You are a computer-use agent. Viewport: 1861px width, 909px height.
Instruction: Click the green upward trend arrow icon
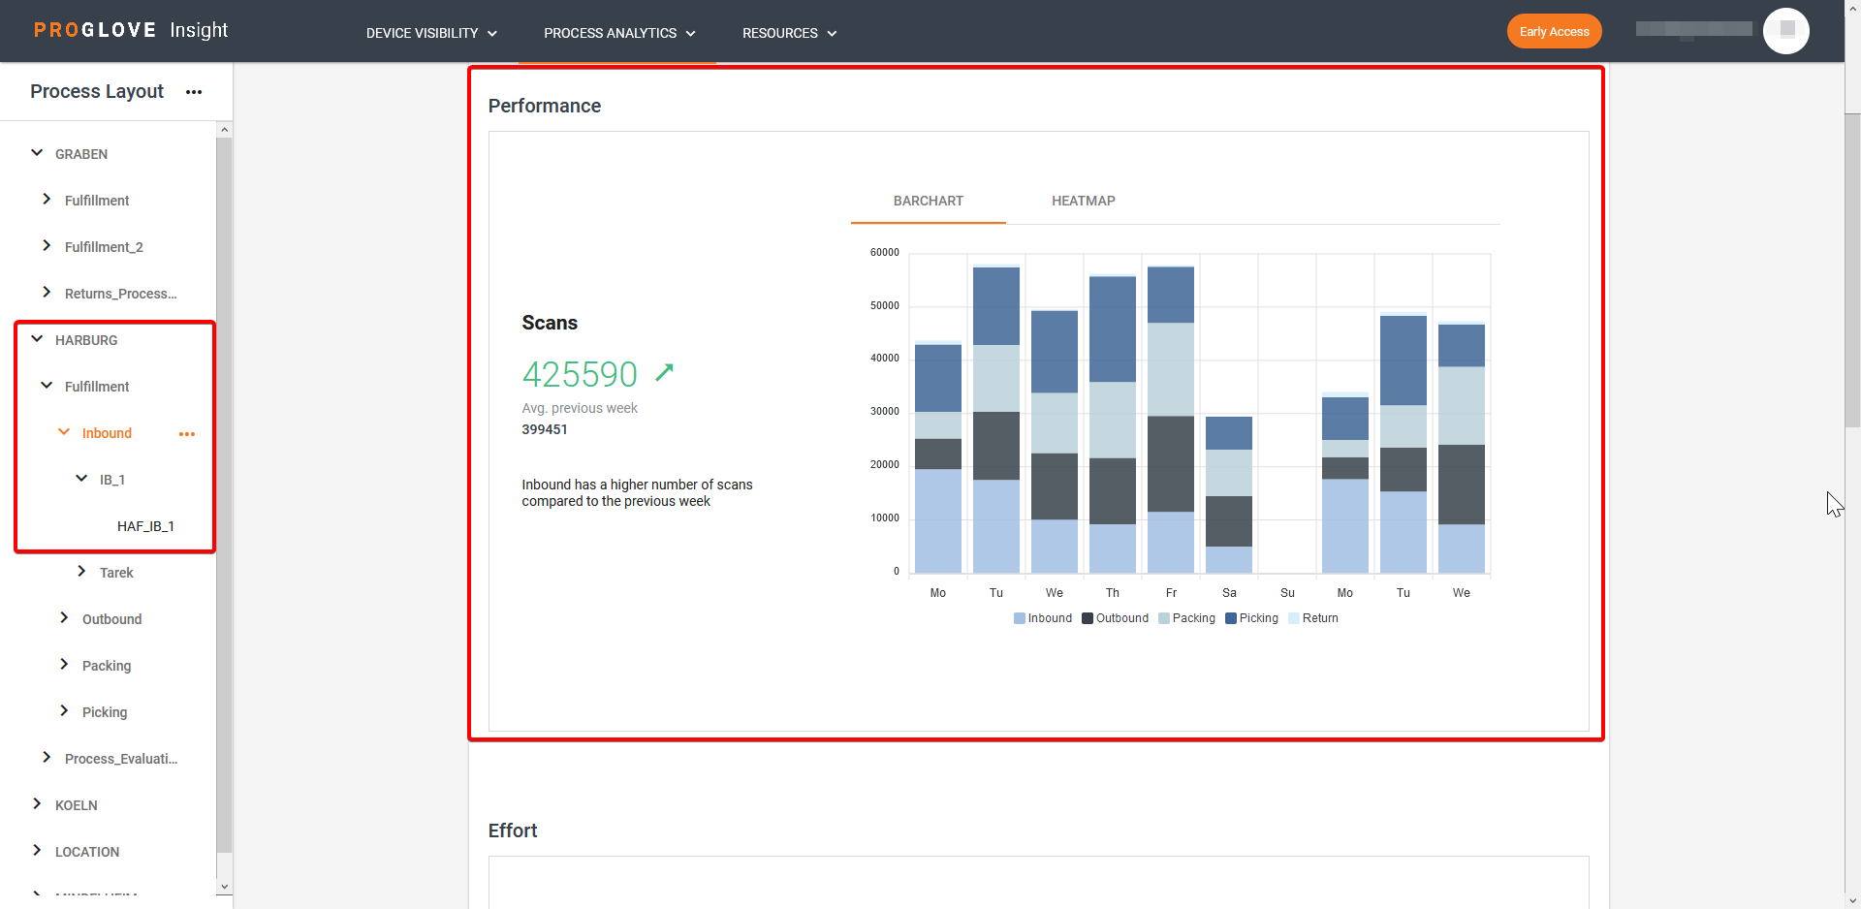point(664,372)
